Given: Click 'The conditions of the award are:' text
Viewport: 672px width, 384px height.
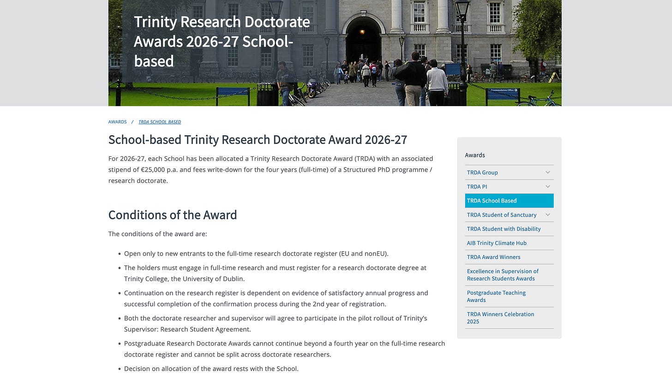Looking at the screenshot, I should [x=158, y=234].
